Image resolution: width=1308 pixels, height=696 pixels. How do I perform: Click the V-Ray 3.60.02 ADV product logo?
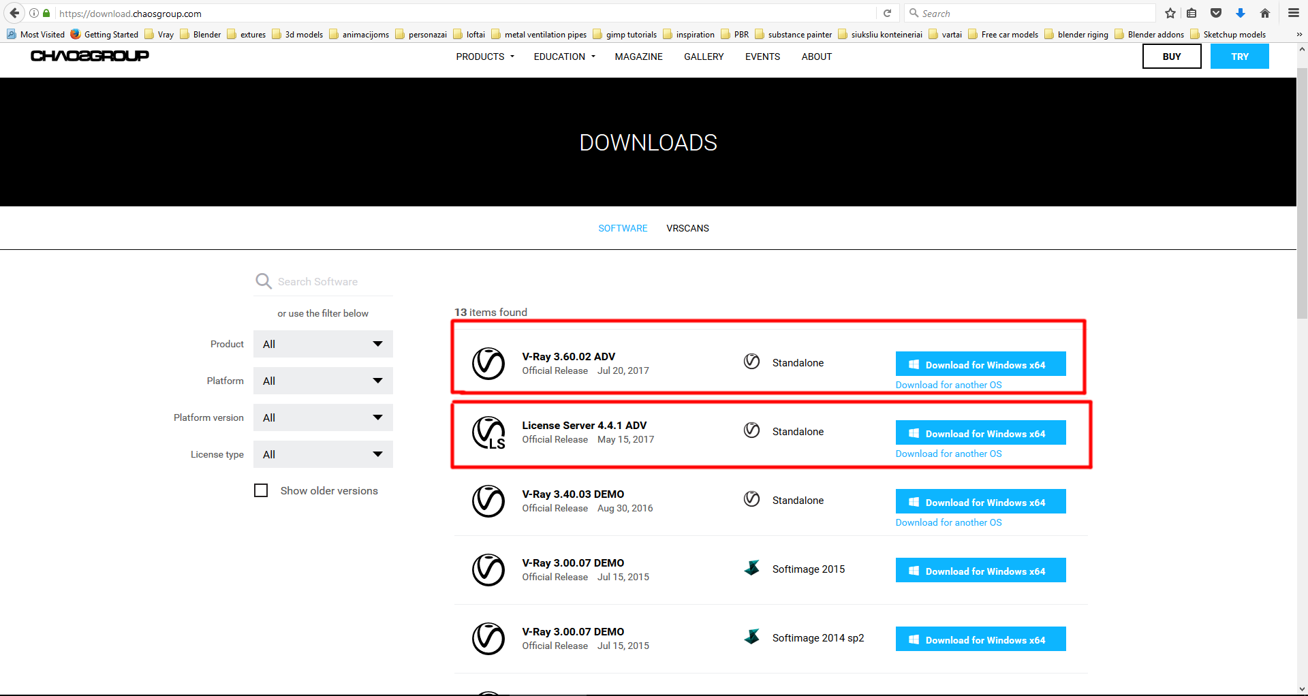pyautogui.click(x=488, y=364)
